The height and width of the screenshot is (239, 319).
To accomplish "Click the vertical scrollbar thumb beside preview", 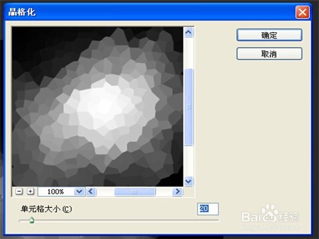I will 189,107.
